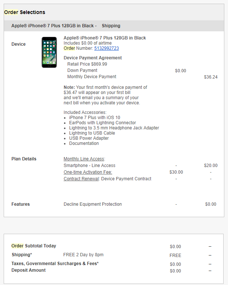
Task: Click the Contract Renewal link
Action: point(81,179)
